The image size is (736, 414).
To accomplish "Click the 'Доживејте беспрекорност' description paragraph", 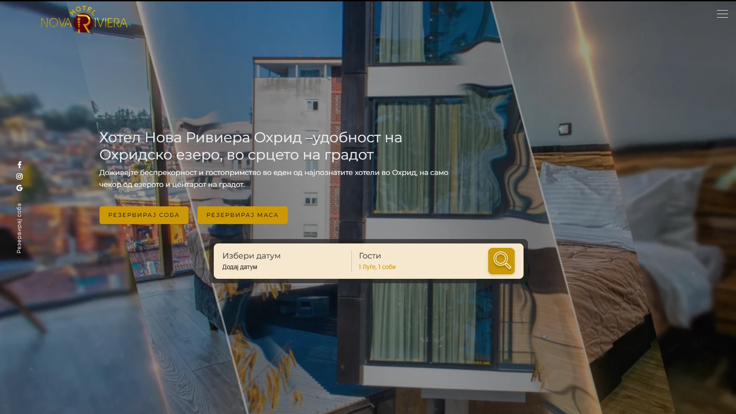I will click(274, 179).
